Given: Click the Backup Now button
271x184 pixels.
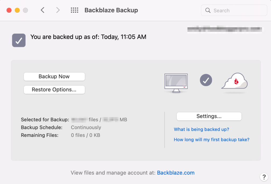Looking at the screenshot, I should coord(54,76).
